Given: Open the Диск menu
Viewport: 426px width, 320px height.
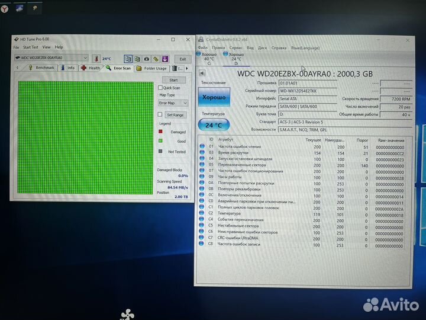Looking at the screenshot, I should 262,47.
